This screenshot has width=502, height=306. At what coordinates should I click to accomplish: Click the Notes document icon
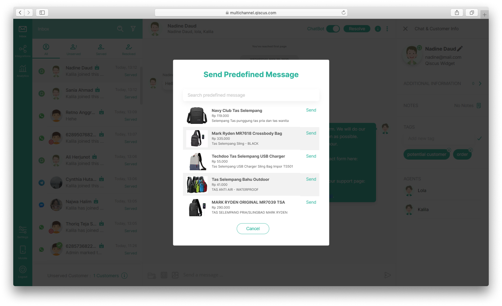[x=479, y=105]
